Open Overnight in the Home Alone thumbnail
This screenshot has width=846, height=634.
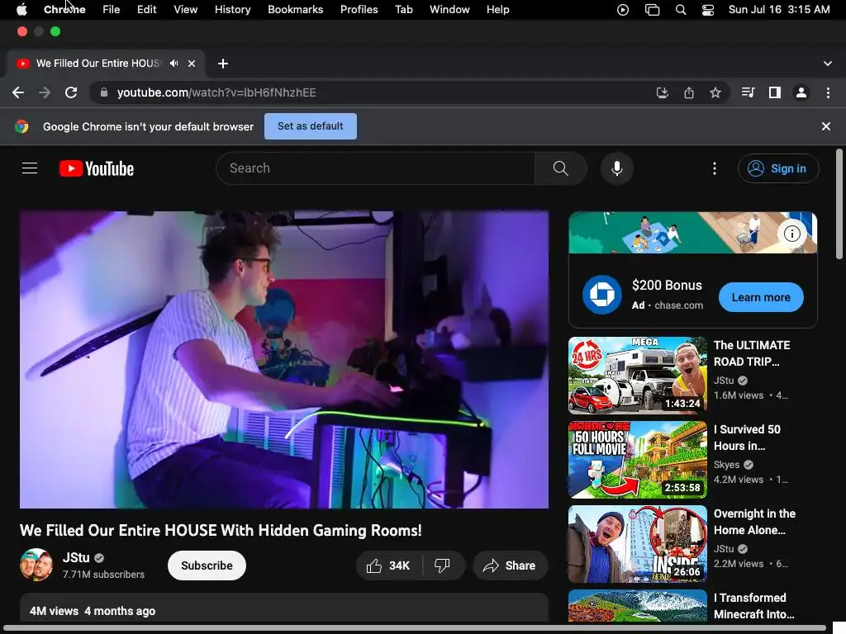click(x=637, y=543)
